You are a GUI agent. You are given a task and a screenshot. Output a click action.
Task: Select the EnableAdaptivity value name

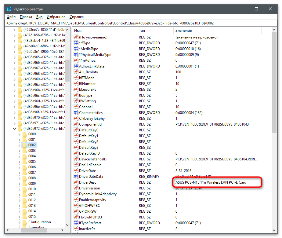[92, 200]
